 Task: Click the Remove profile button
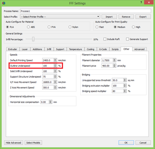click(126, 17)
